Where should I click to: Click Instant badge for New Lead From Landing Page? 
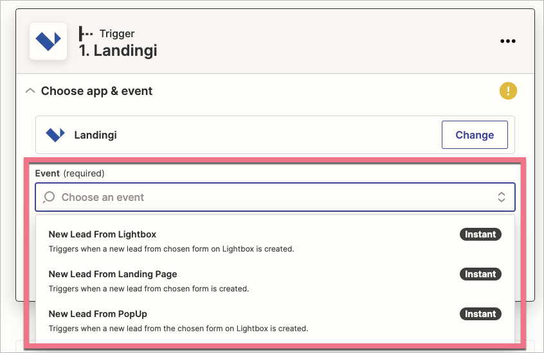tap(480, 274)
